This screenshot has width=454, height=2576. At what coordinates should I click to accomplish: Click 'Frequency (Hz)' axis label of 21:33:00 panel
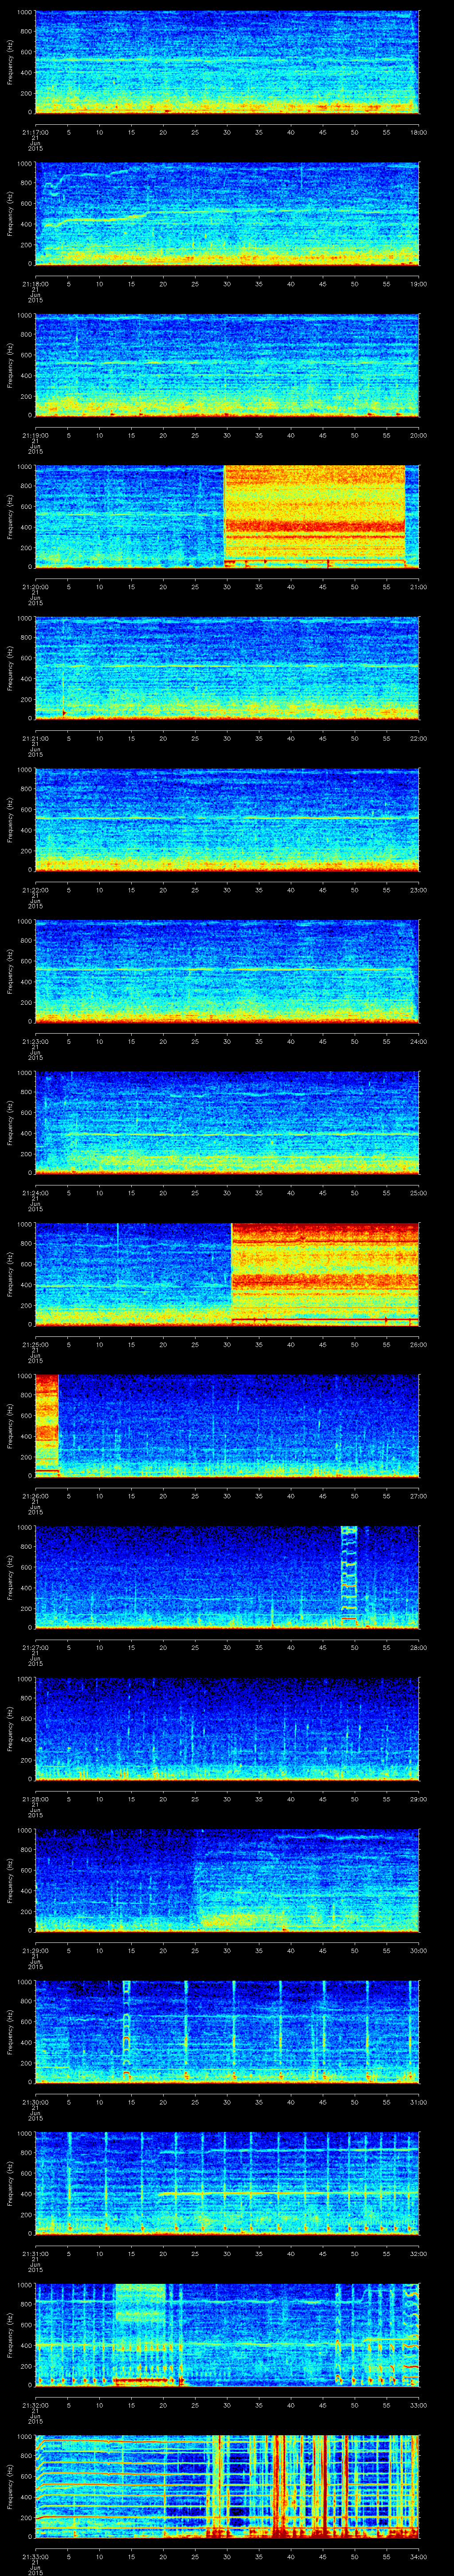(x=10, y=2486)
